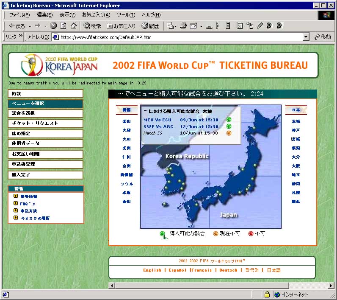Open the Back button history dropdown arrow
The width and height of the screenshot is (337, 300).
coord(30,26)
